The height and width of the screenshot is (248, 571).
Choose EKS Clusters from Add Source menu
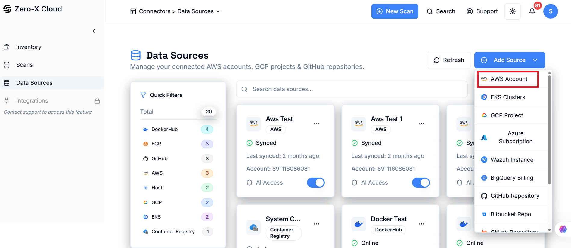click(x=511, y=97)
